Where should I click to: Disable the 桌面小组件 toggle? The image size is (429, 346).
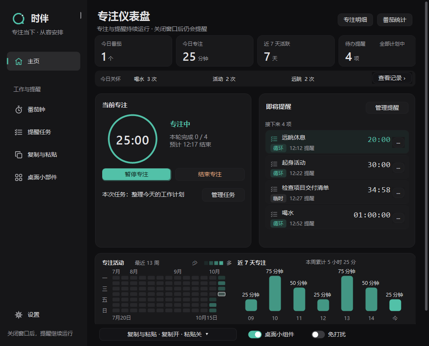[x=255, y=335]
